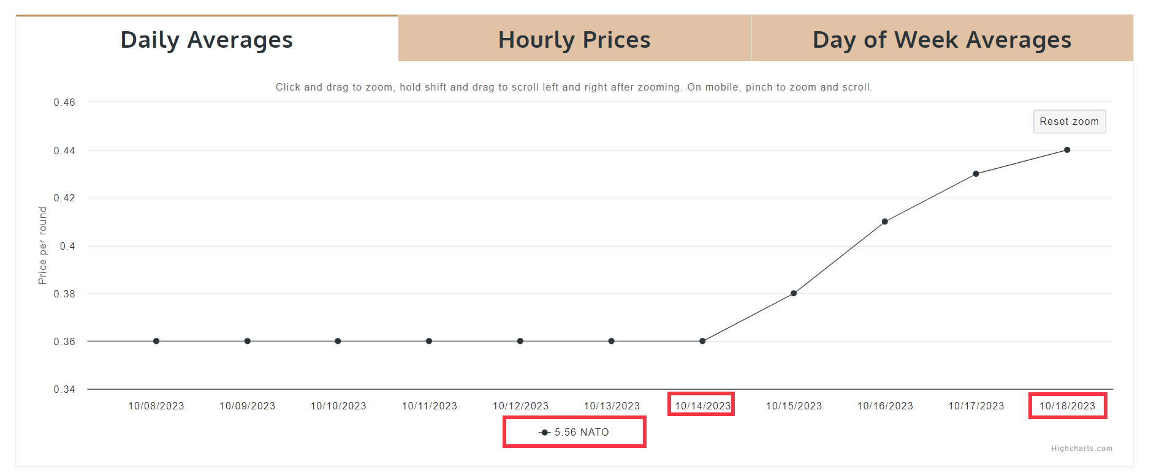Click the 10/12/2023 data point
Screen dimensions: 1151x473
pyautogui.click(x=520, y=341)
